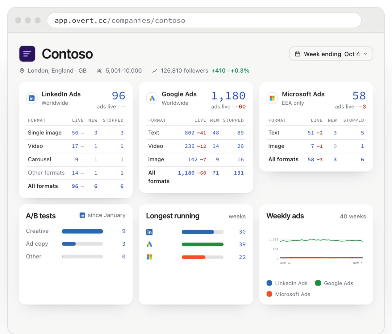Image resolution: width=392 pixels, height=334 pixels.
Task: Click the 58 ads live total heading
Action: 359,96
